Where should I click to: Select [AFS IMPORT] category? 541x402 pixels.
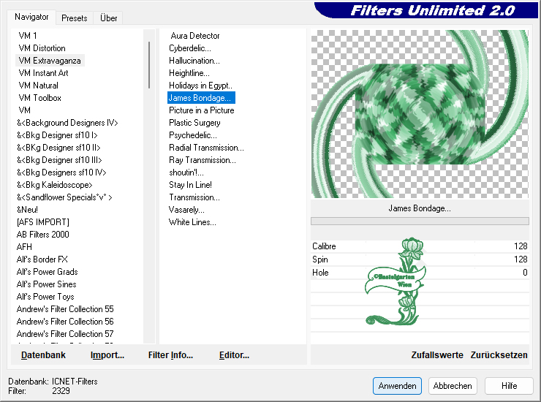[43, 222]
